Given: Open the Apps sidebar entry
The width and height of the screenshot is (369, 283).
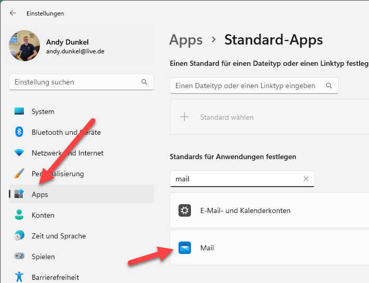Looking at the screenshot, I should coord(81,194).
